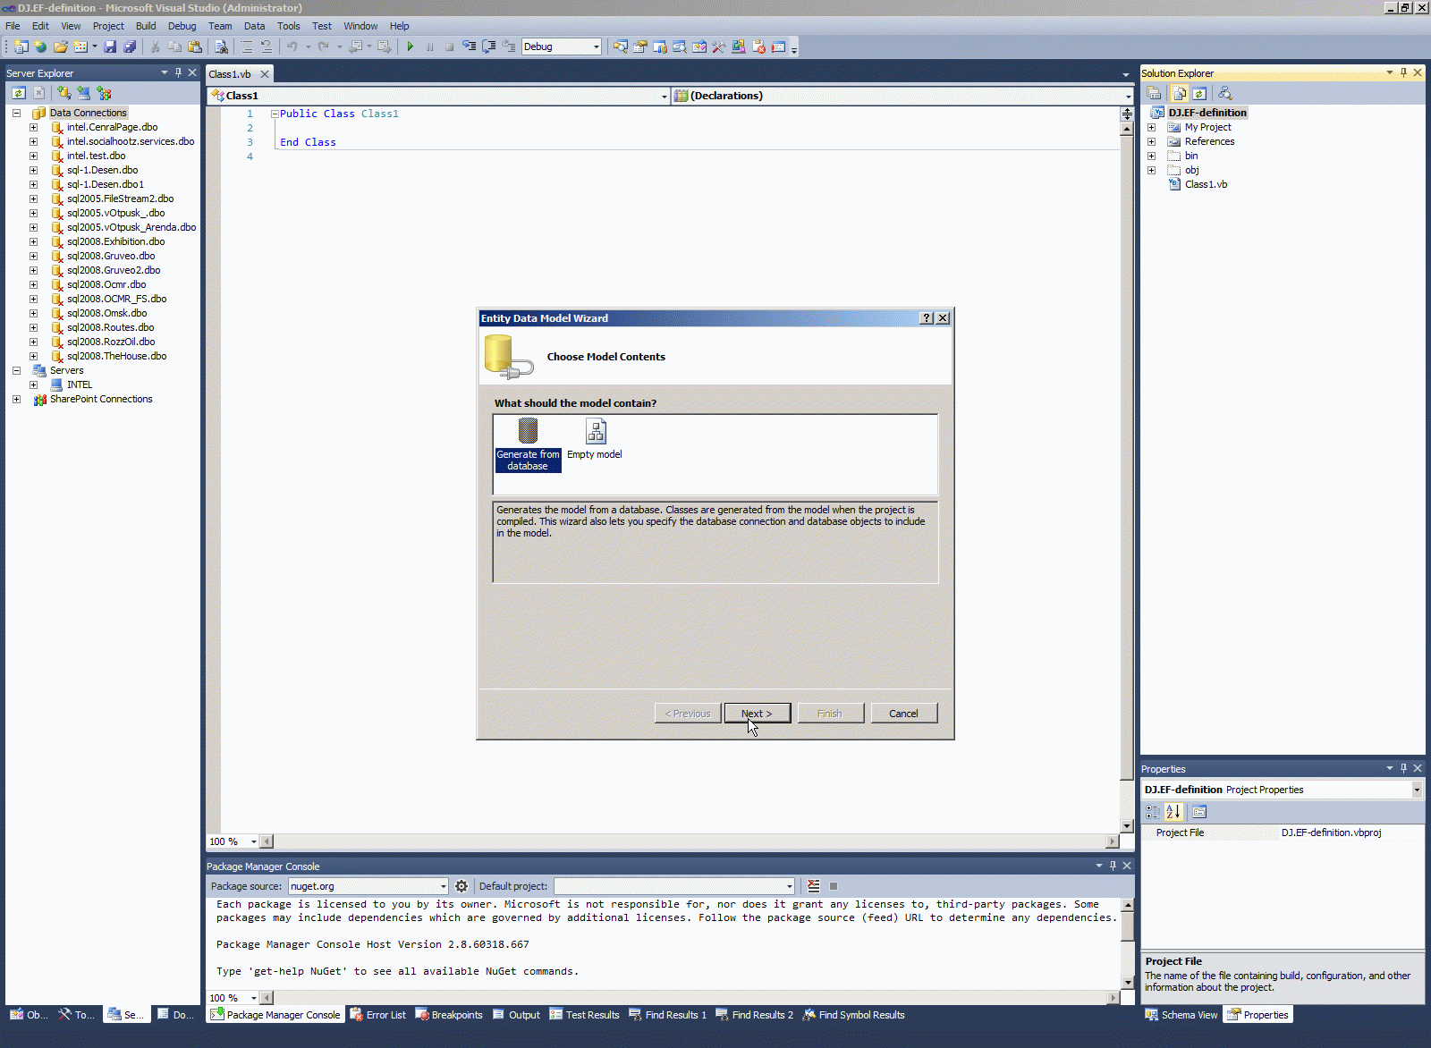Select sql2008.TheHouse.dbo in Server Explorer
The image size is (1431, 1048).
[x=116, y=356]
